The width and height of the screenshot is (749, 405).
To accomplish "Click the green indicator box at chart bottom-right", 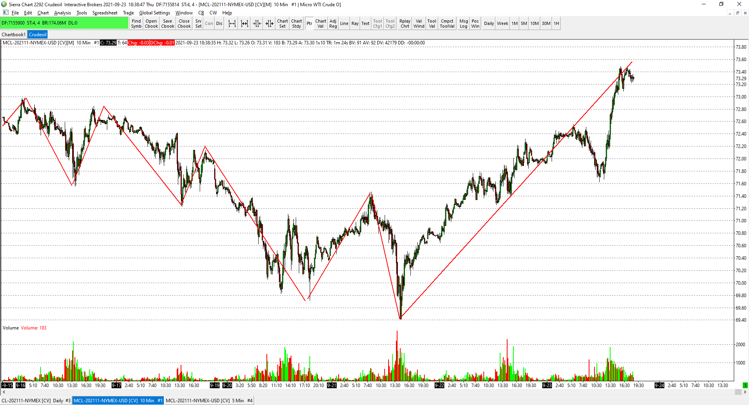I will tap(745, 386).
